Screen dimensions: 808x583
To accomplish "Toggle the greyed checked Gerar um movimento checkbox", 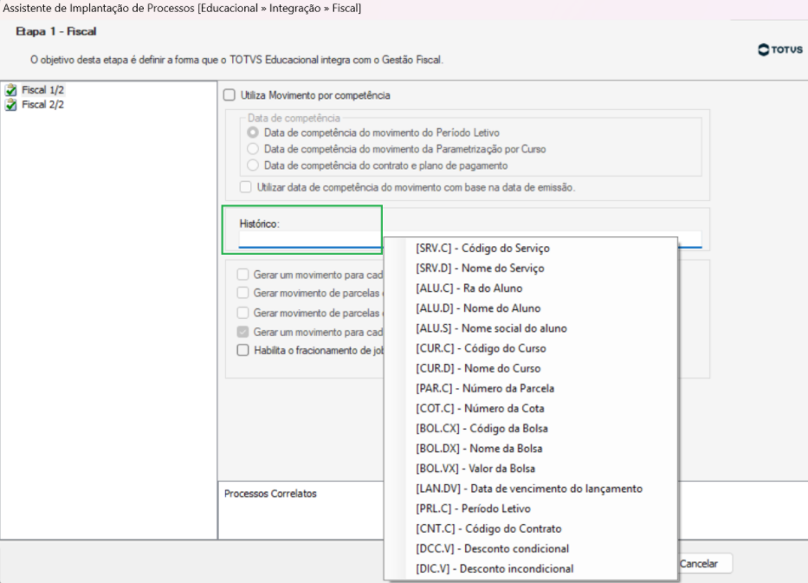I will pyautogui.click(x=242, y=332).
